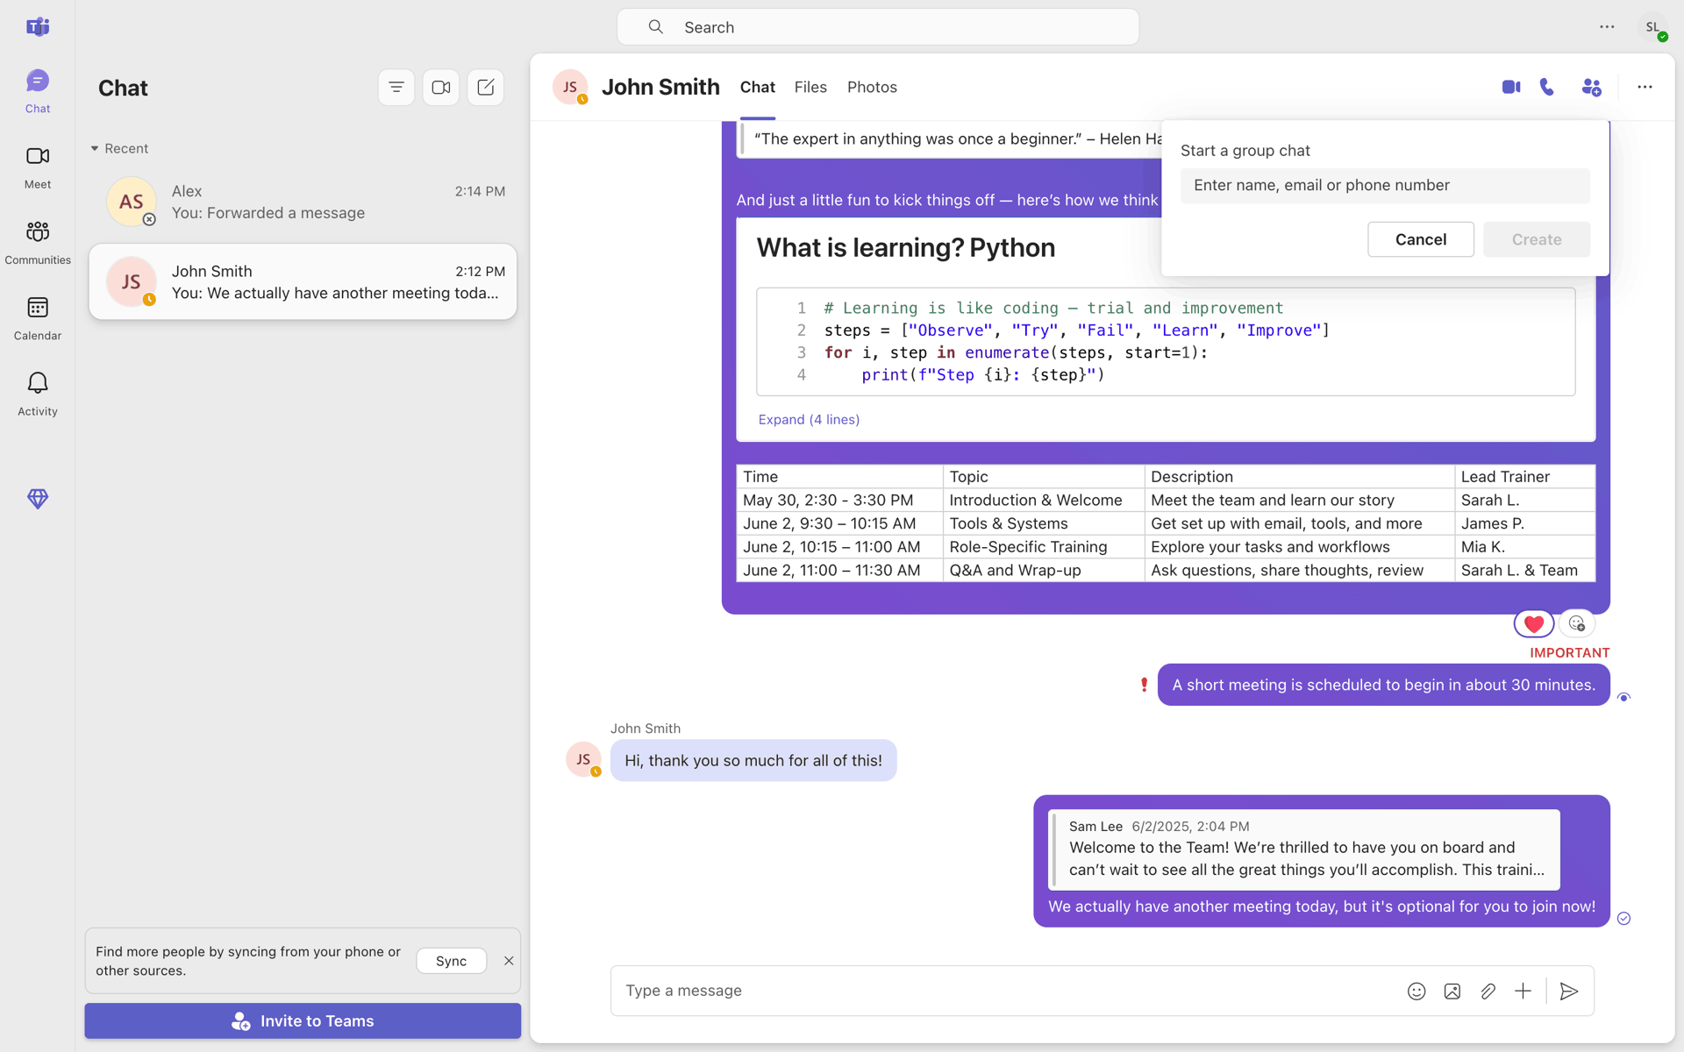Start a video call with John Smith
Viewport: 1684px width, 1052px height.
click(1510, 87)
